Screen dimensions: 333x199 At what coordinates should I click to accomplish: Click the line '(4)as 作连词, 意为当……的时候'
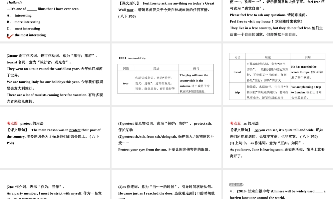[x=166, y=187]
